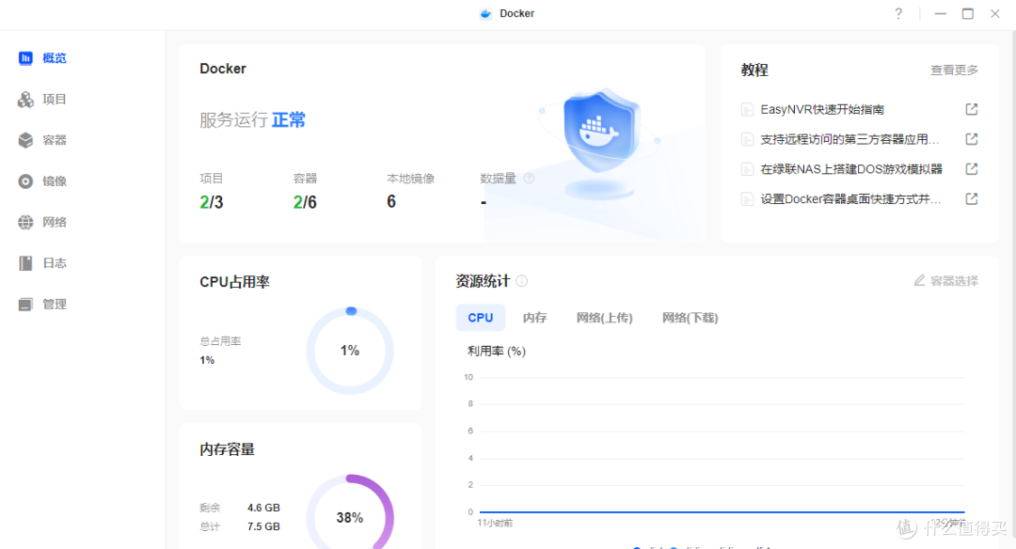Screen dimensions: 1016x549
Task: Click the Docker whale icon in title bar
Action: (x=485, y=13)
